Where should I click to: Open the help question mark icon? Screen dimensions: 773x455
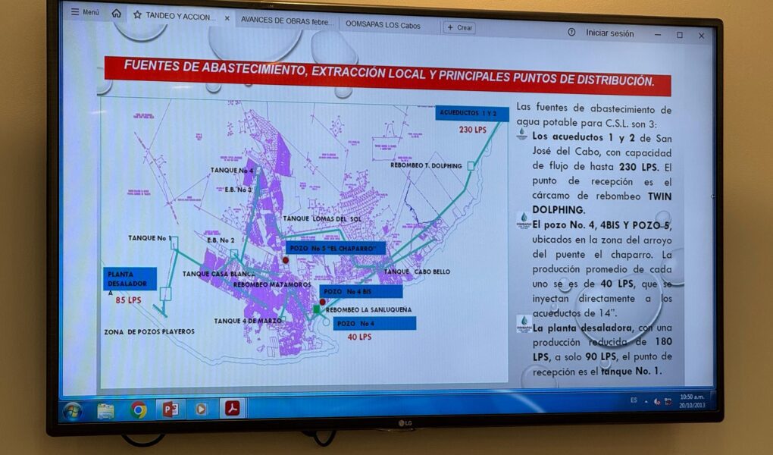coord(571,33)
